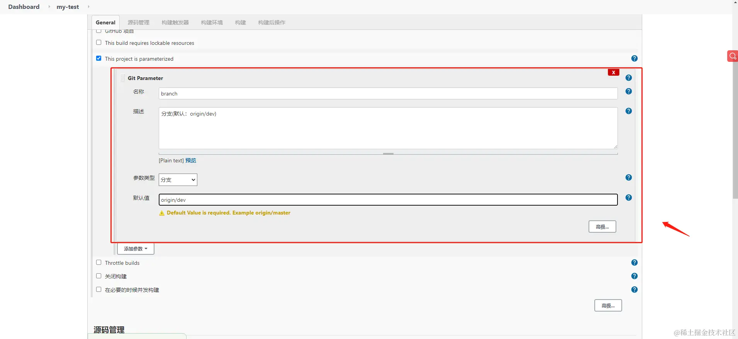This screenshot has width=738, height=339.
Task: Click the 描述 field label
Action: 139,111
